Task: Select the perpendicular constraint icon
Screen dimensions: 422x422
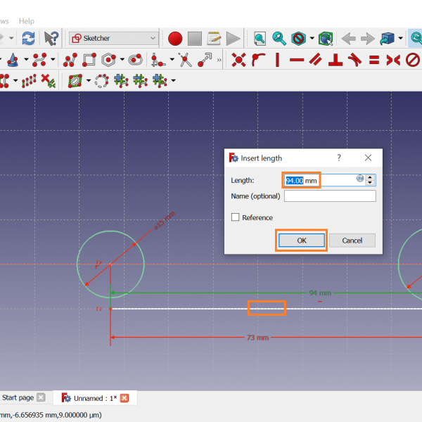Action: [x=336, y=60]
